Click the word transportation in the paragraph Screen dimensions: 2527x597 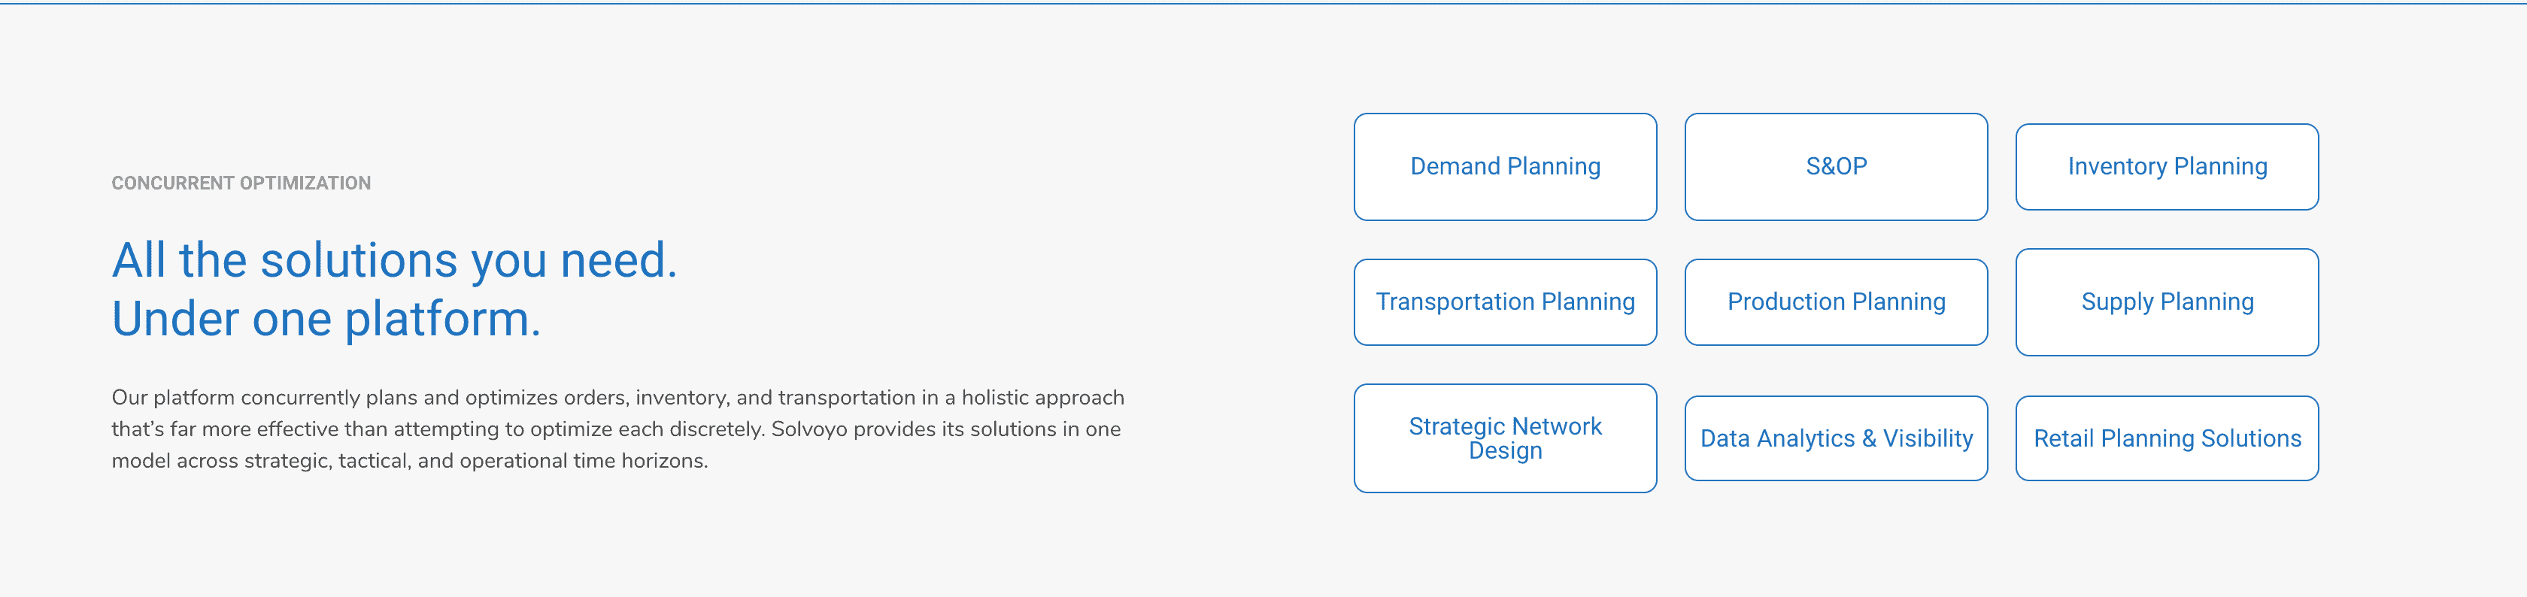(845, 398)
